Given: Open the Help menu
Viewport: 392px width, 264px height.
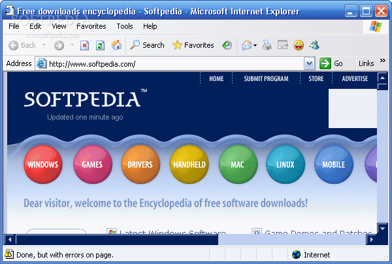Looking at the screenshot, I should tap(150, 26).
